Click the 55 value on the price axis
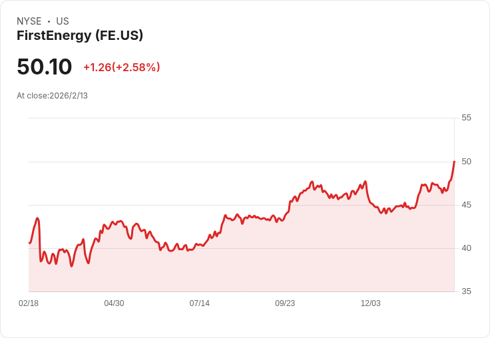This screenshot has width=490, height=338. (466, 118)
